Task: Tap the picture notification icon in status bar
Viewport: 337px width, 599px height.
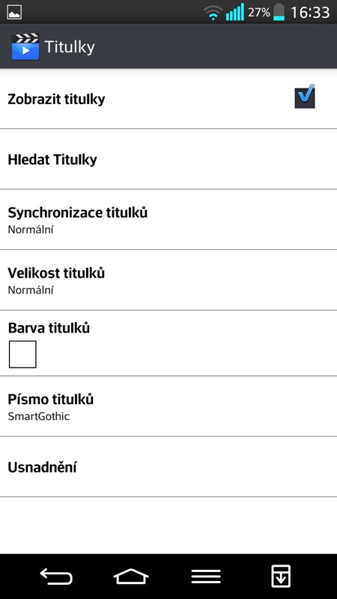Action: tap(14, 12)
